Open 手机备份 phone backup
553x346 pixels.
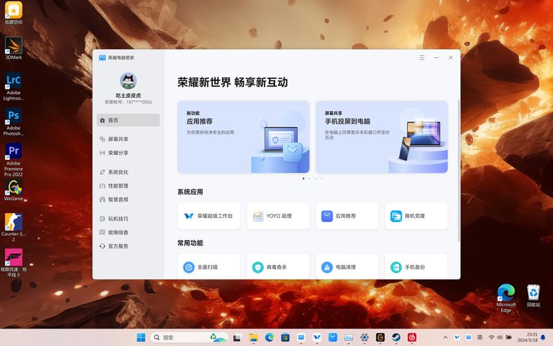pos(416,266)
